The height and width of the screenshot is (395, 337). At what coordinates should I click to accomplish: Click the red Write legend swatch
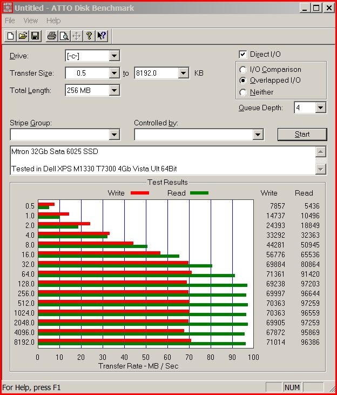coord(140,193)
